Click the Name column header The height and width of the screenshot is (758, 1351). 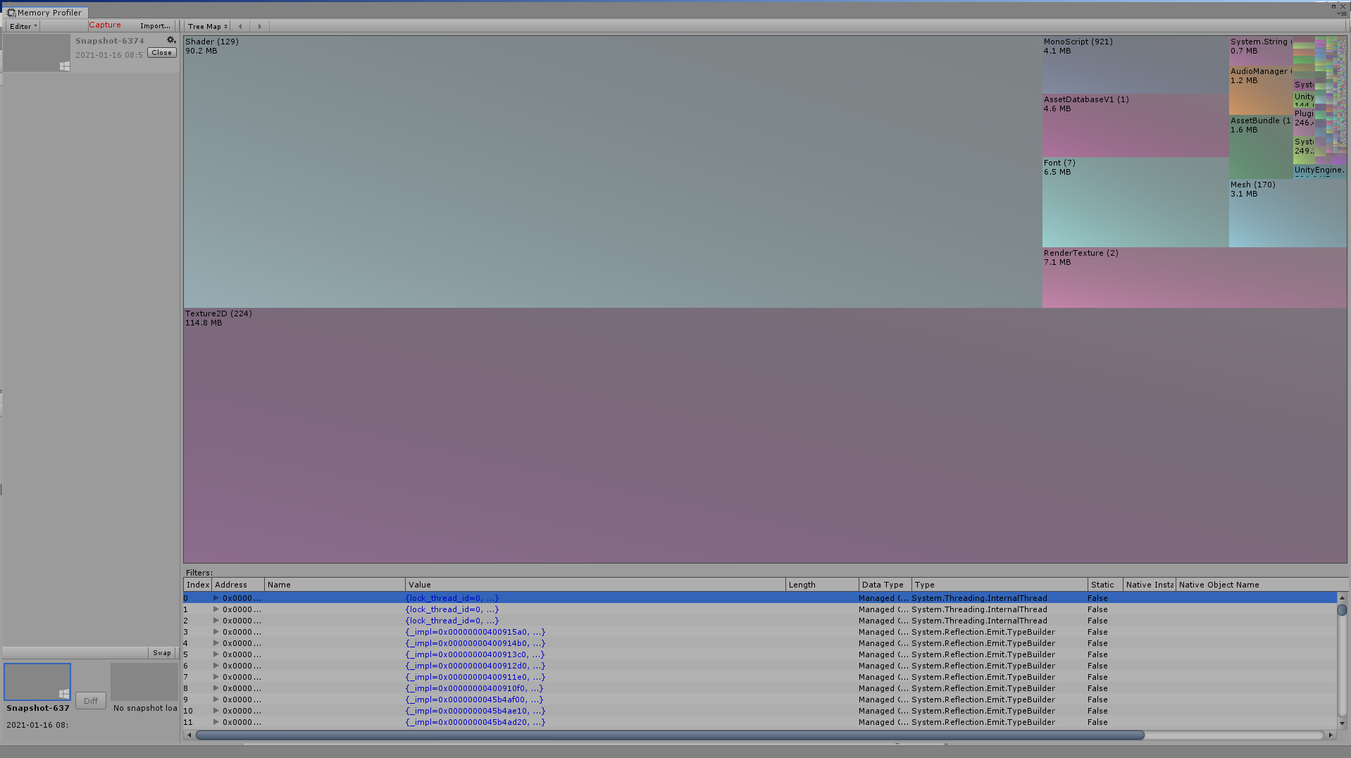click(335, 585)
